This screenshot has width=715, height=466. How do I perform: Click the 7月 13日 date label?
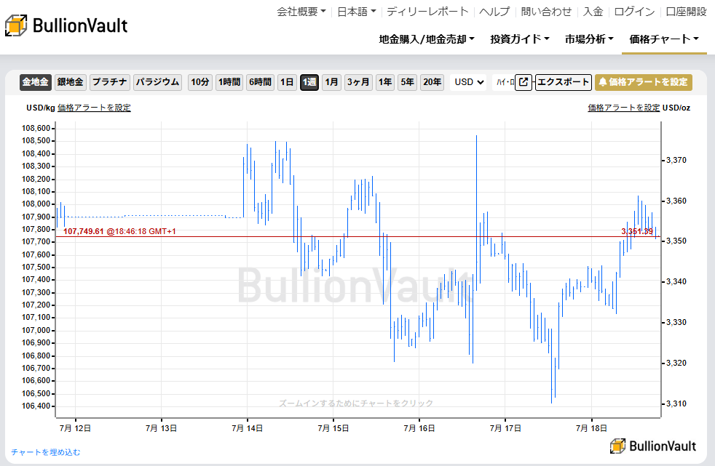[161, 428]
